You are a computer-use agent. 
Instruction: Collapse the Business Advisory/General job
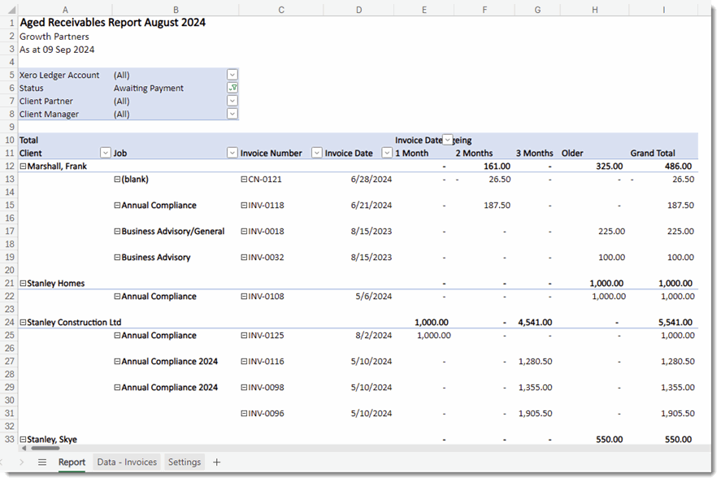(x=117, y=232)
